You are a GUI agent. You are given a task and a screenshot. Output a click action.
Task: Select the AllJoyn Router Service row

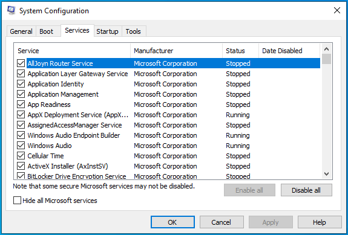click(173, 63)
